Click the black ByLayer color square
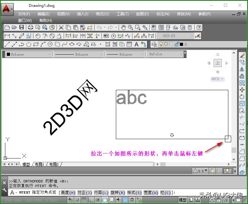Viewport: 248px width, 204px height. [8, 54]
